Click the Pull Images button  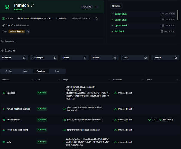pos(44,58)
